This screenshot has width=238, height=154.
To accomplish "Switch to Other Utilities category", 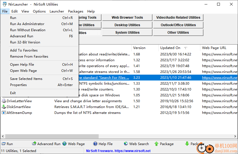I will (178, 33).
